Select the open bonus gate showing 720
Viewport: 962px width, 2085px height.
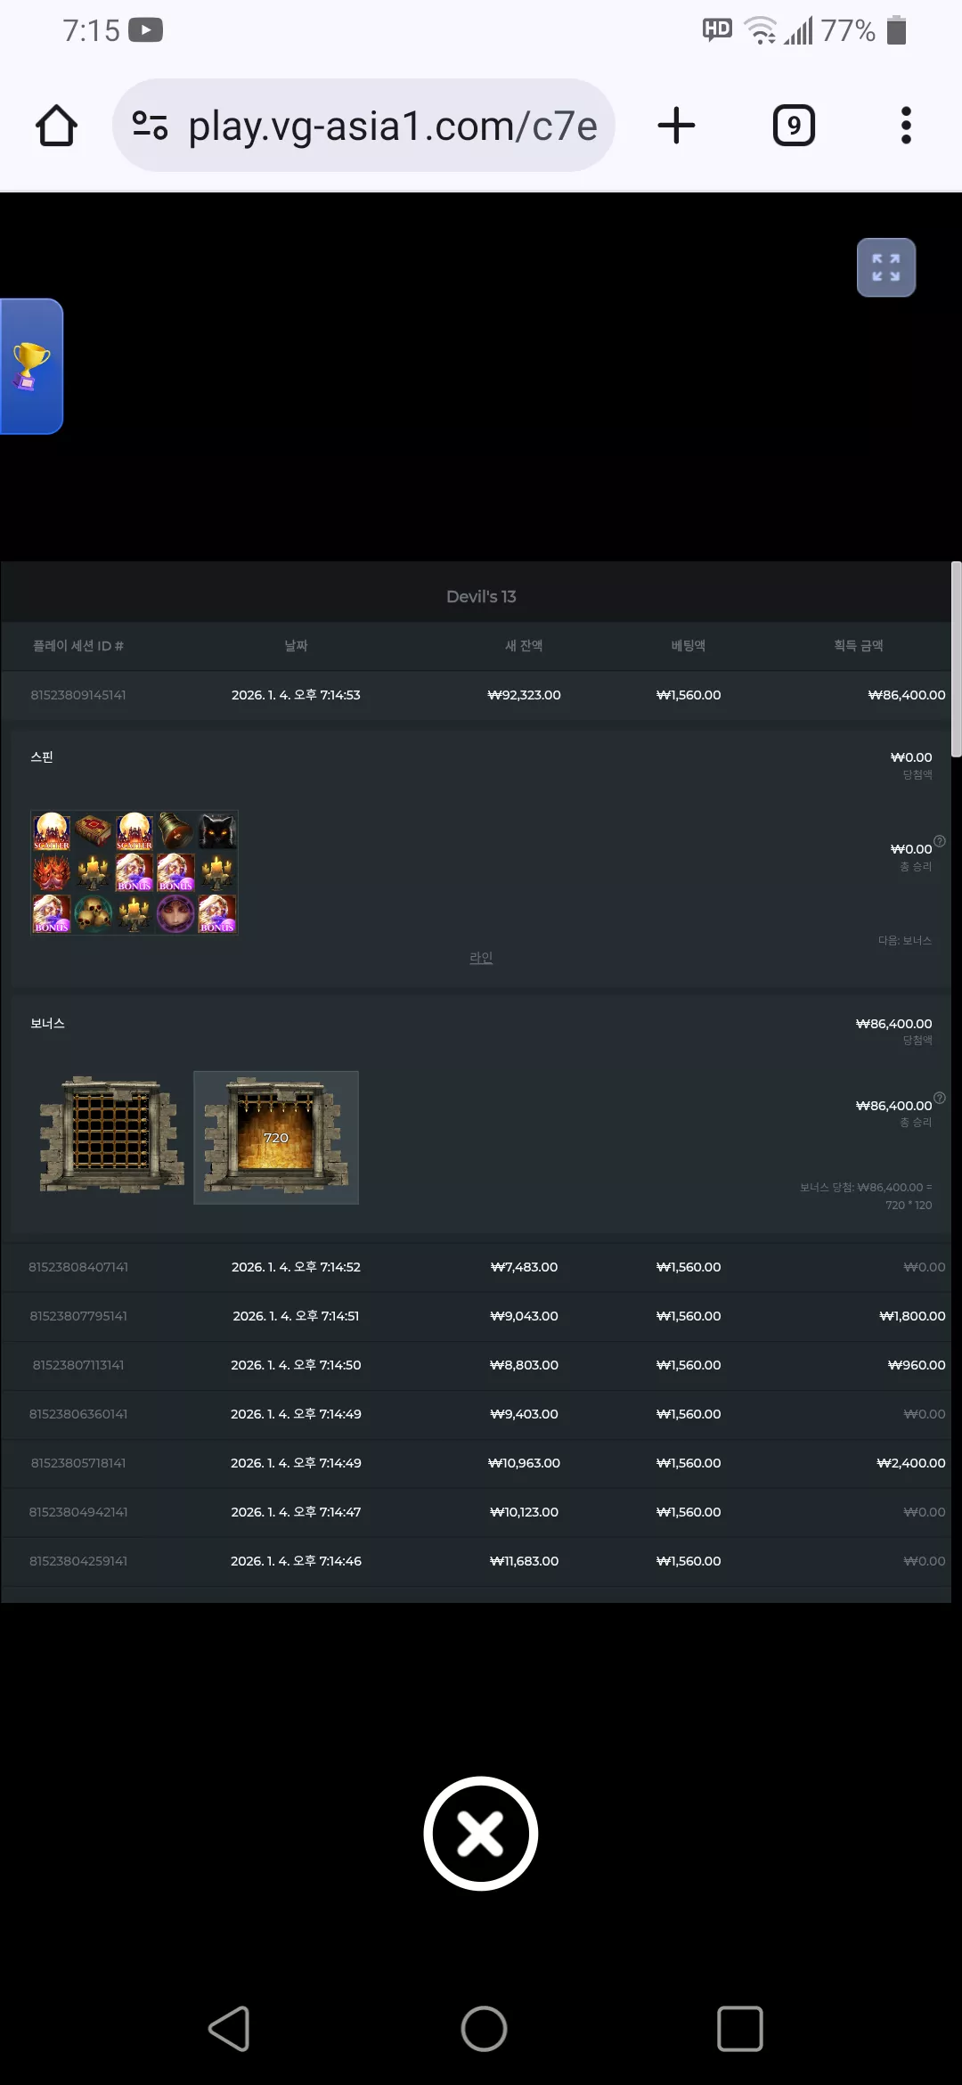pyautogui.click(x=276, y=1137)
